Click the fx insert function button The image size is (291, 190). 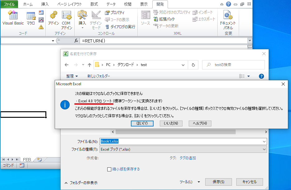point(76,41)
